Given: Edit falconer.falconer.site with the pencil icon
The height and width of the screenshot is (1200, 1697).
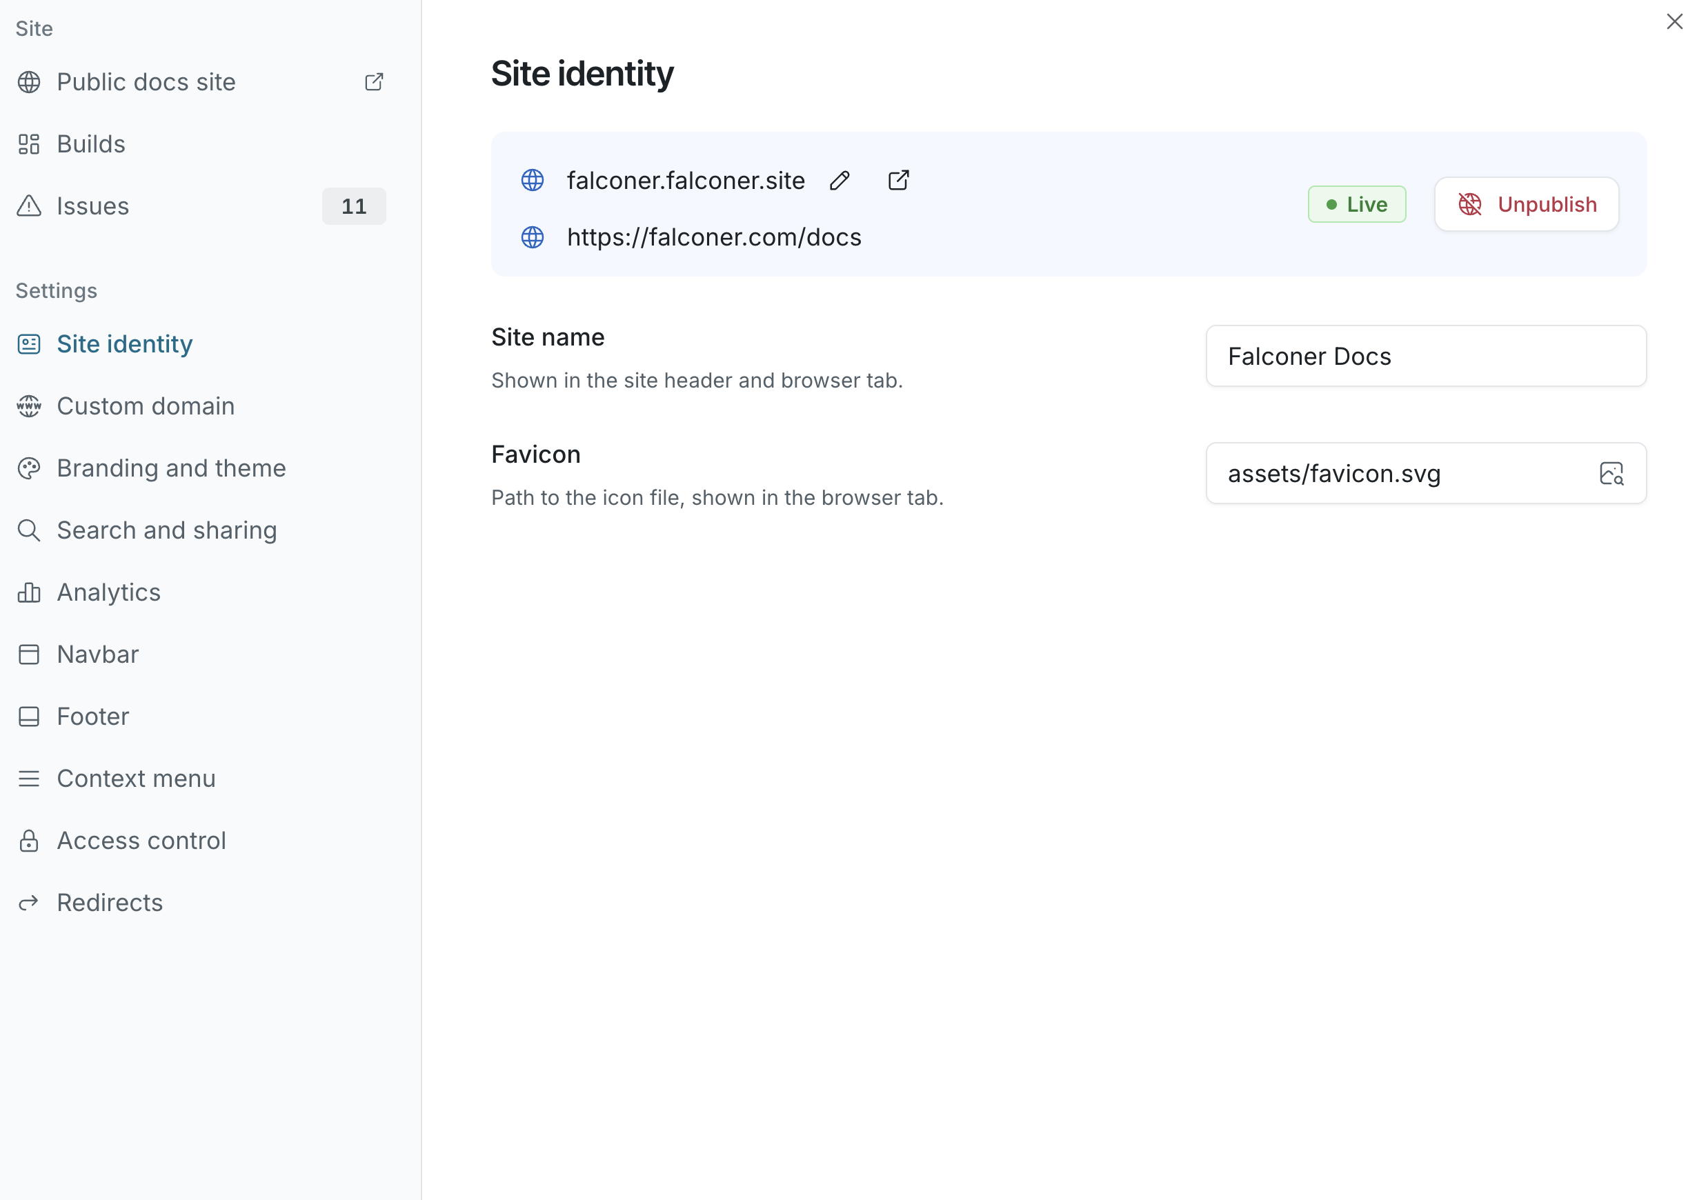Looking at the screenshot, I should click(x=840, y=180).
